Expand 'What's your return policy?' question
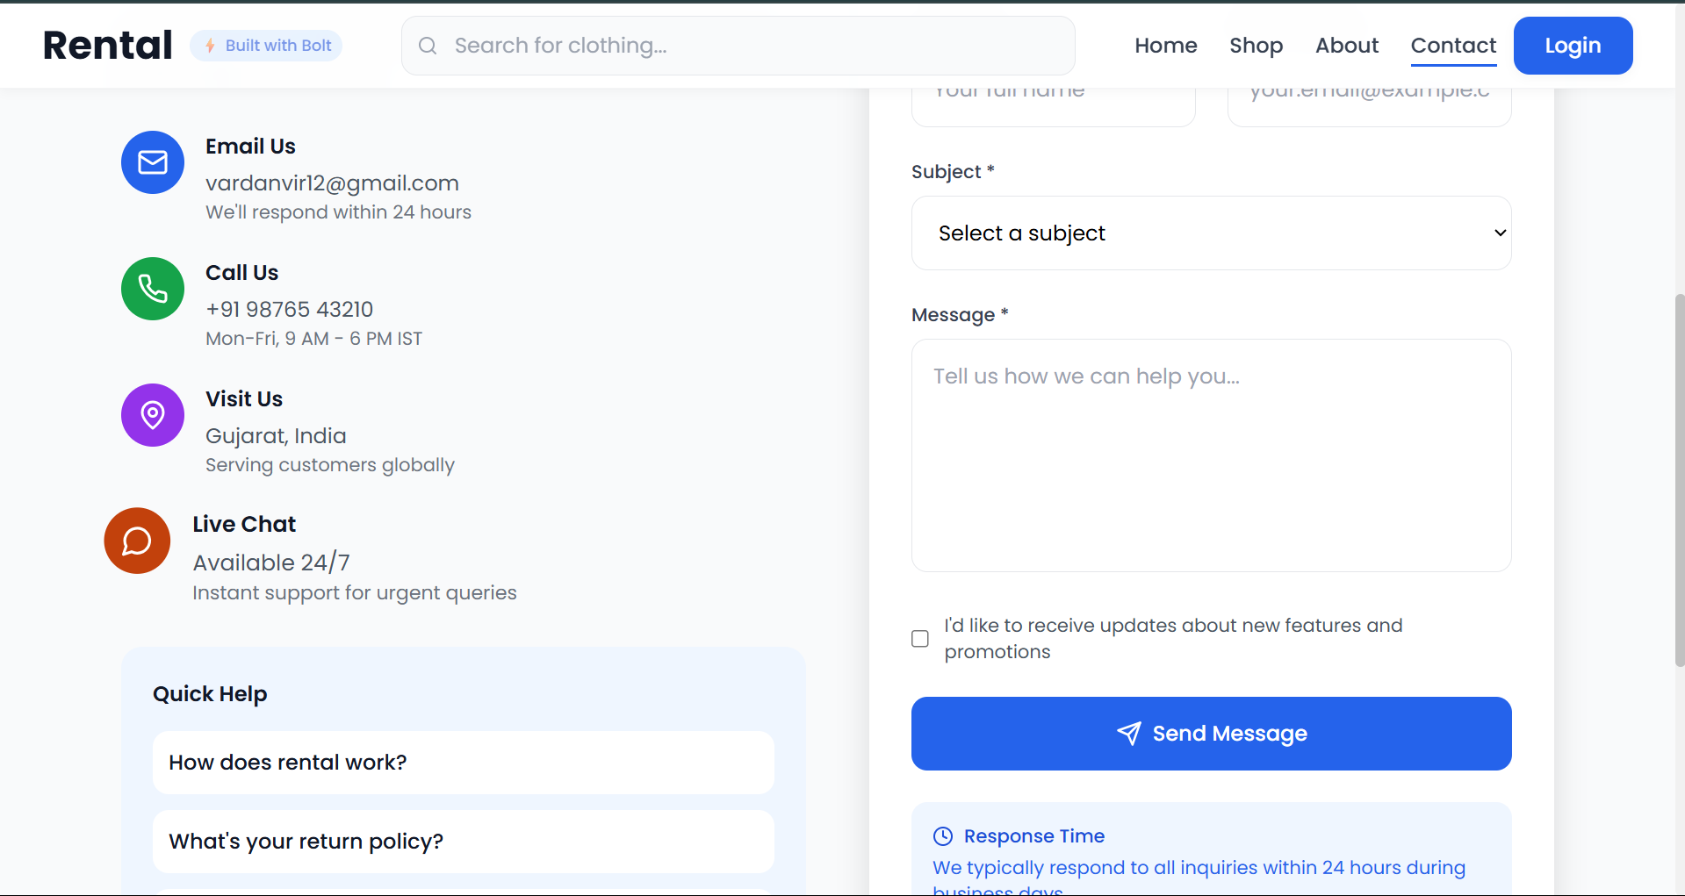This screenshot has height=896, width=1685. pos(464,842)
